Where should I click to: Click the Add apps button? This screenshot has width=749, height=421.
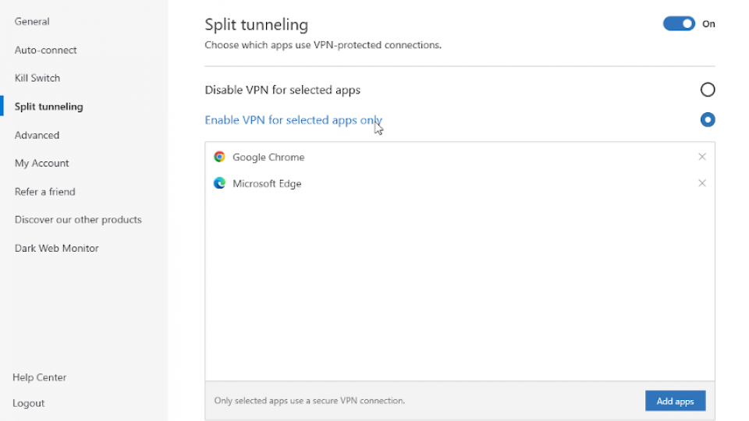pos(675,401)
